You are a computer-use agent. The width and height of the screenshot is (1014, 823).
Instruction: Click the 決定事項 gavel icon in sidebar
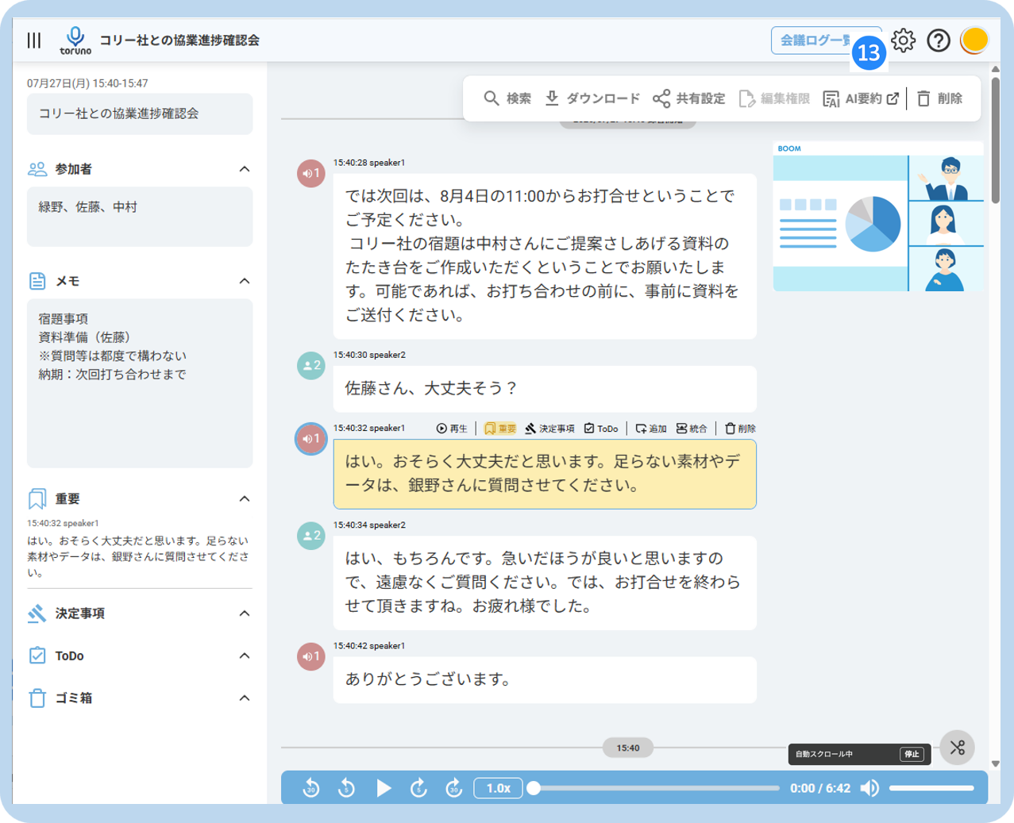coord(37,613)
